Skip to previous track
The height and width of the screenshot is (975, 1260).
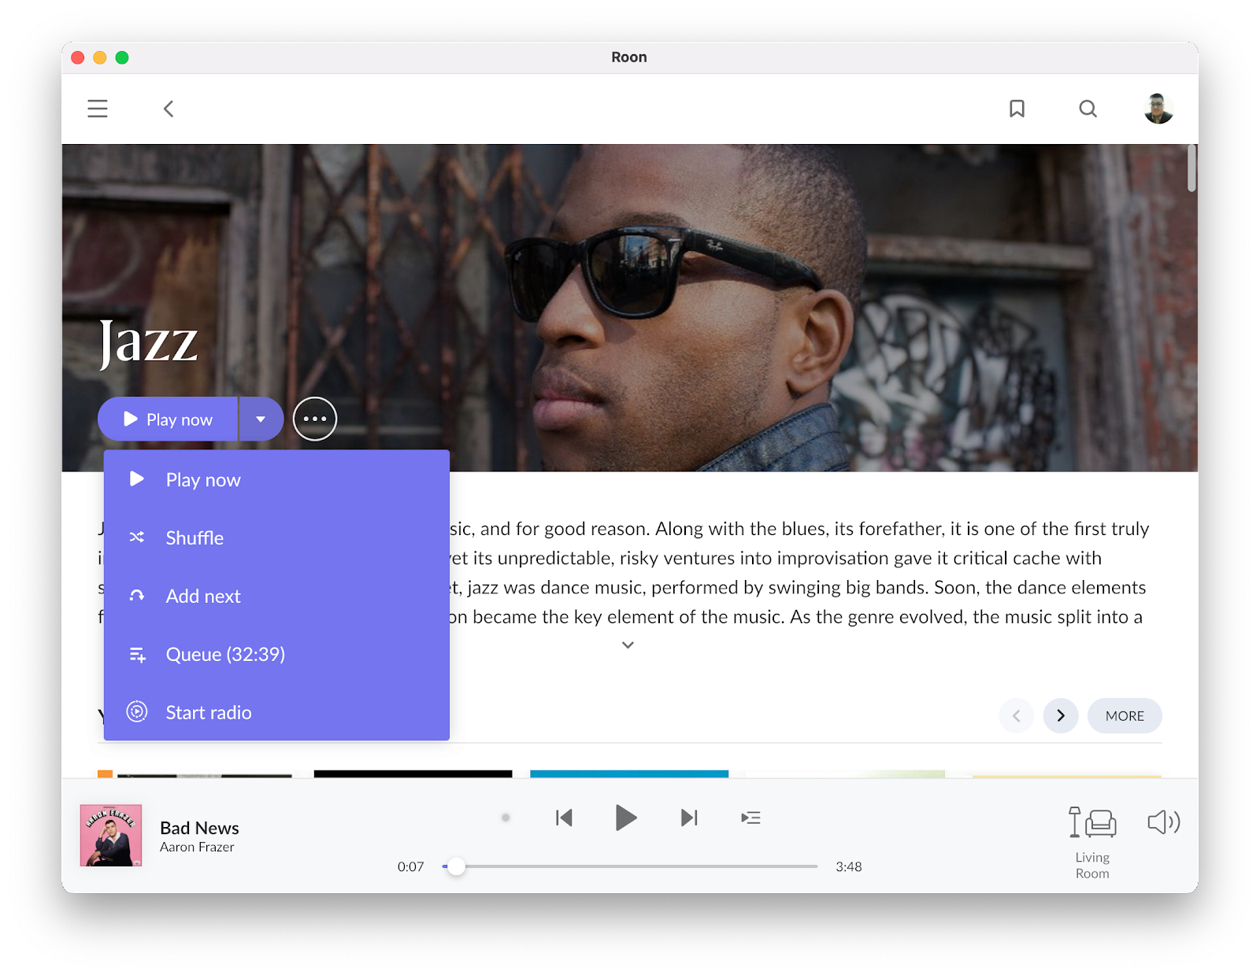click(x=564, y=818)
